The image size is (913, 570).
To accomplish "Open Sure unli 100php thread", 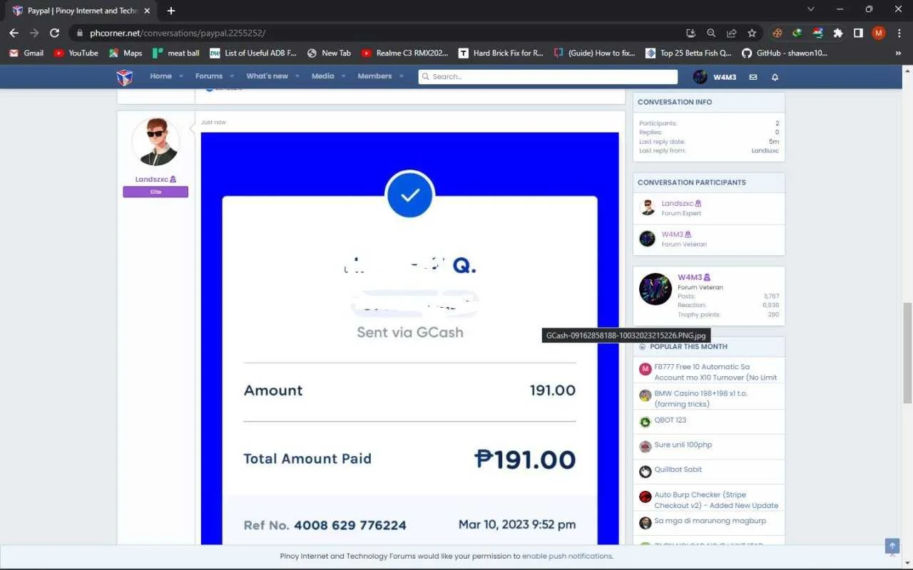I will (683, 445).
